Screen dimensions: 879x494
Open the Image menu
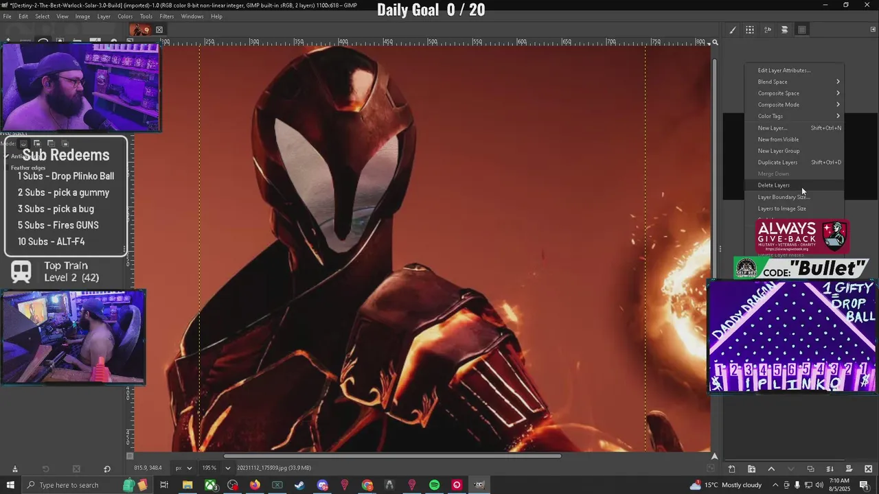[82, 16]
